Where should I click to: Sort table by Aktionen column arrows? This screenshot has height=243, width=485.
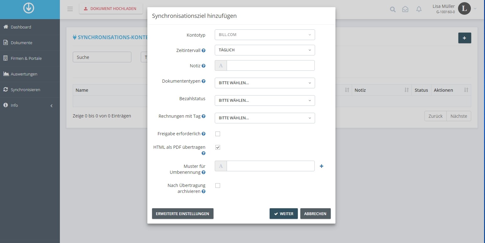tap(466, 90)
